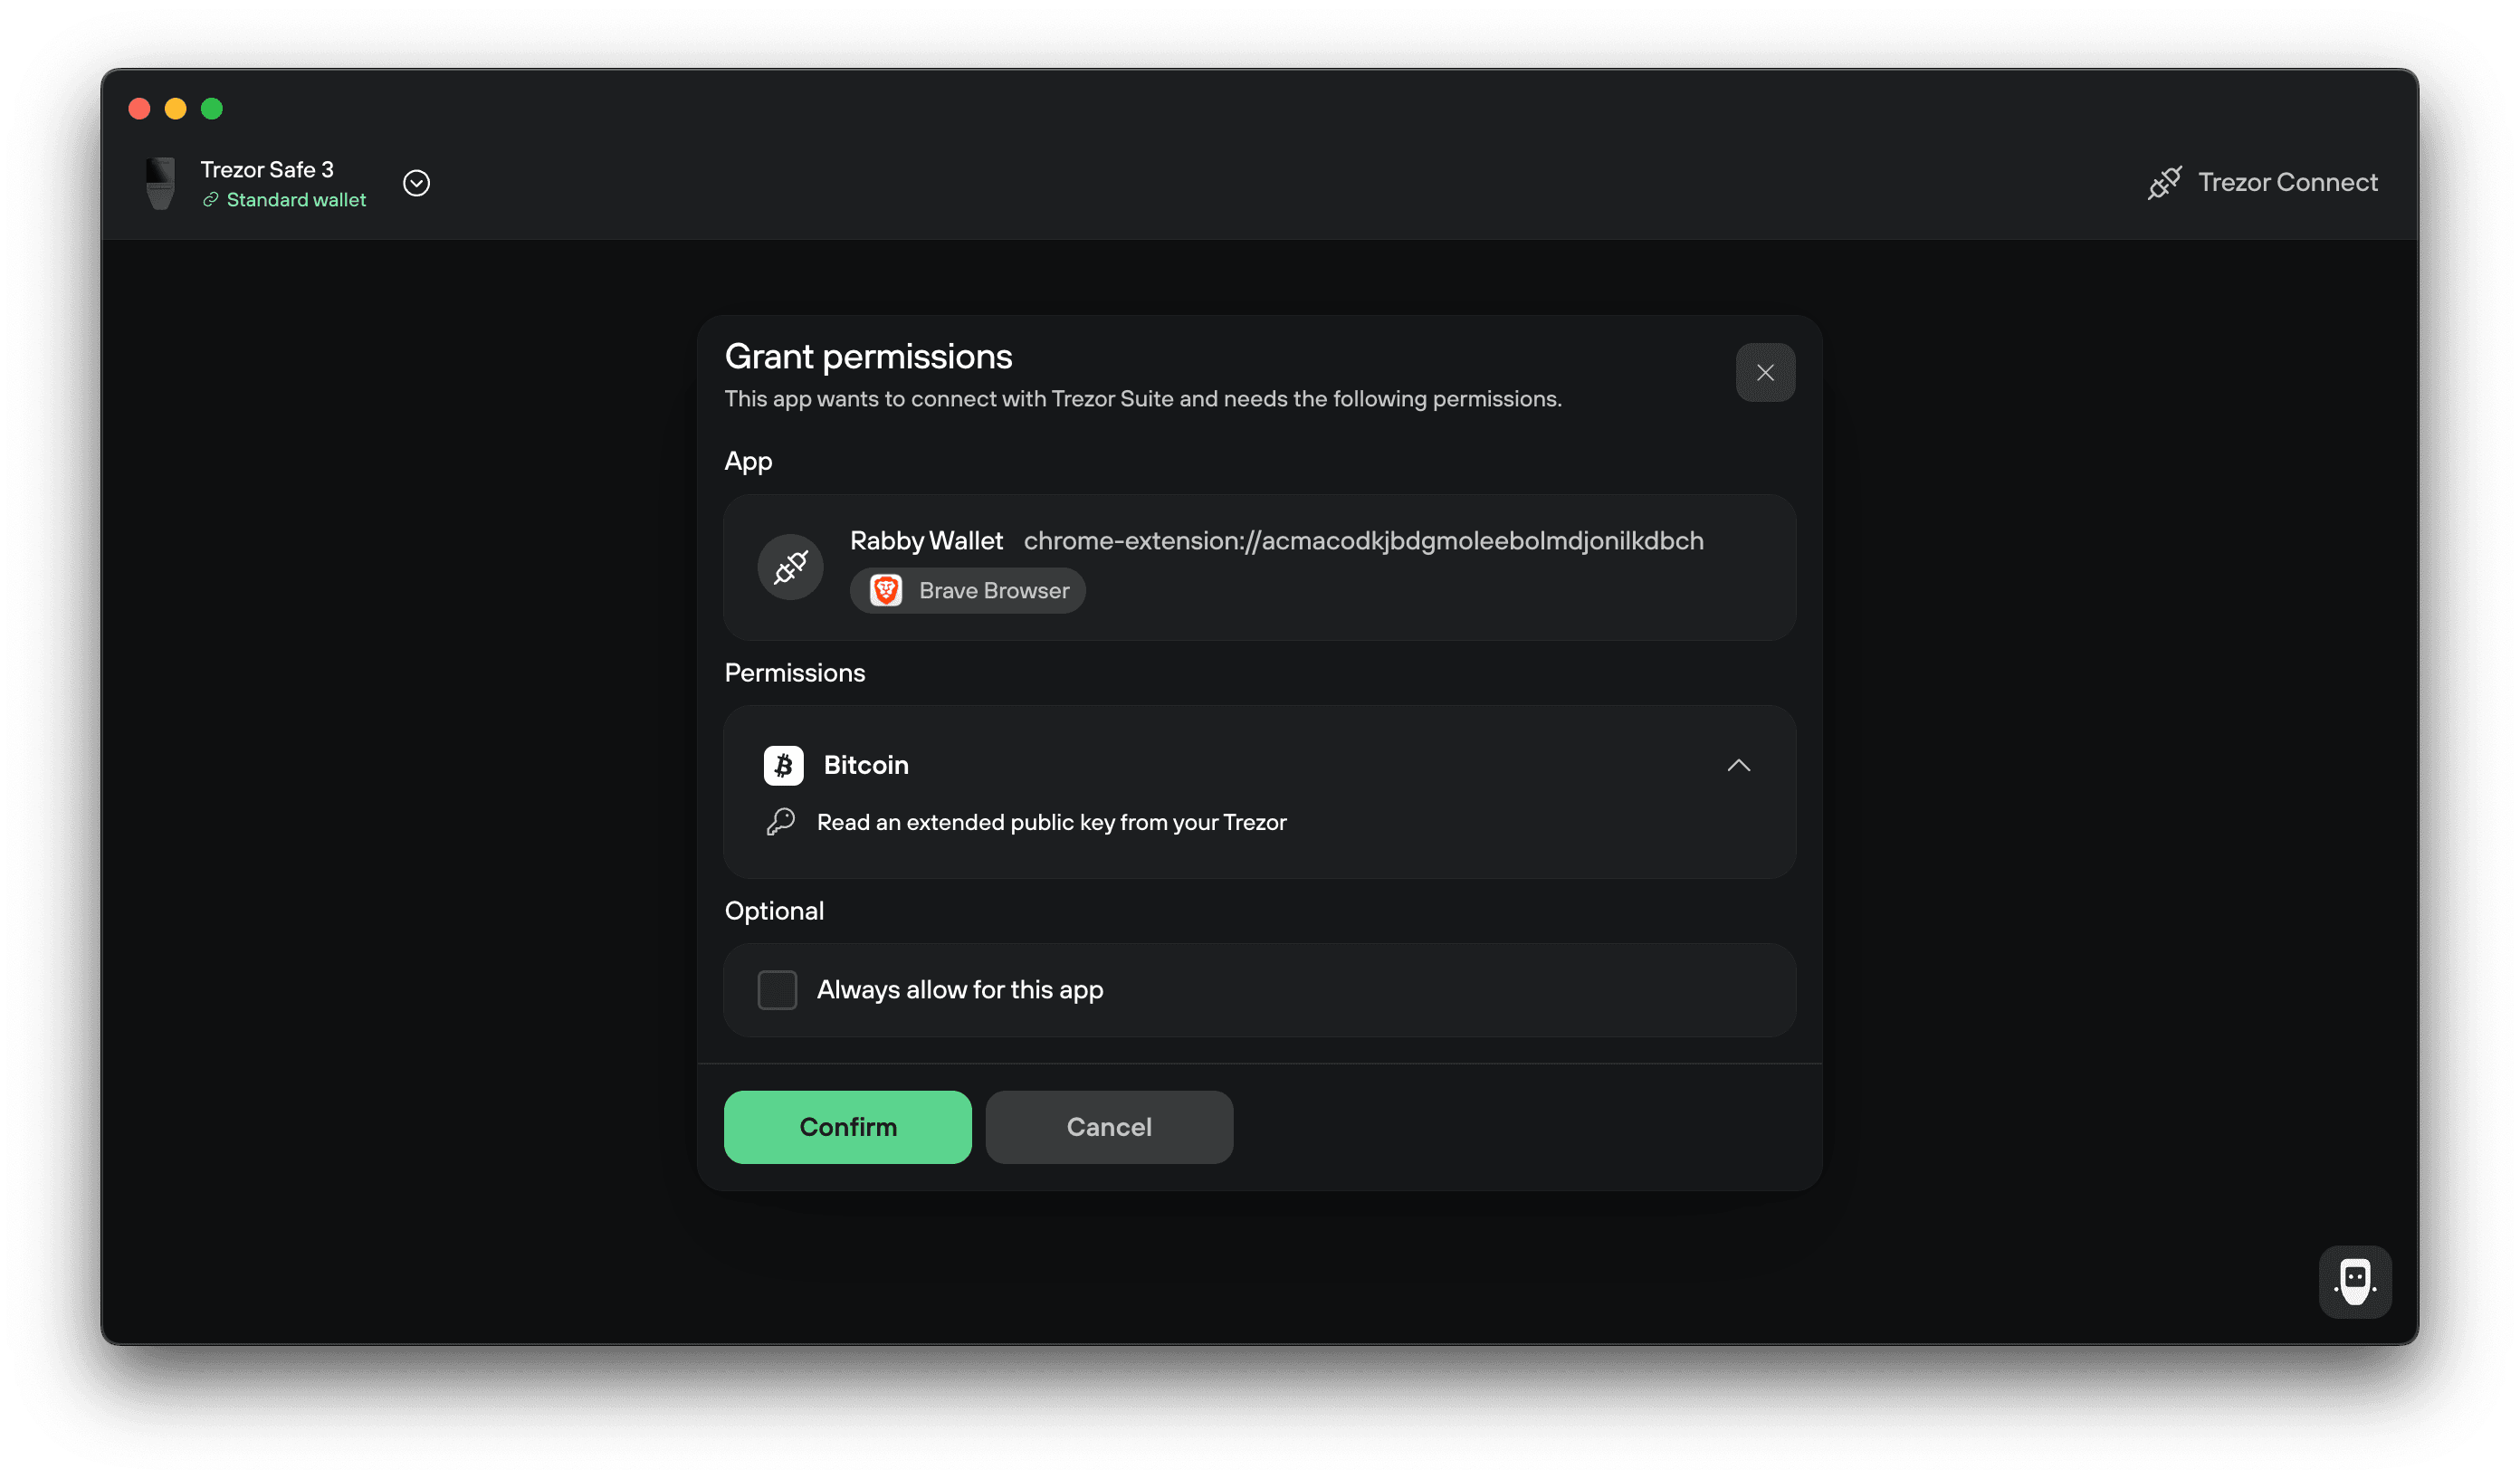Click the Rabby Wallet app name
This screenshot has height=1479, width=2520.
point(926,541)
